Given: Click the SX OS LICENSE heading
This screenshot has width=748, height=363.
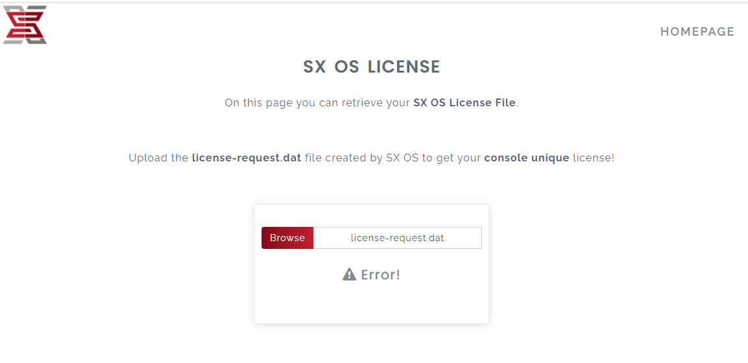Looking at the screenshot, I should (x=372, y=67).
